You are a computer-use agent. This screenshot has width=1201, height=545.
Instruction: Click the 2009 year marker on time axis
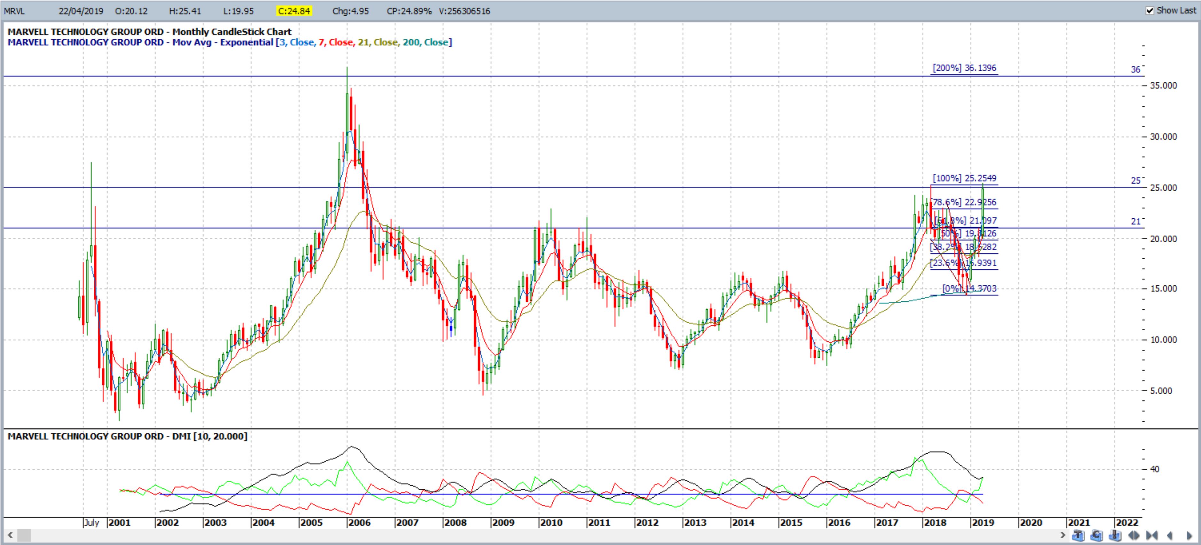503,523
